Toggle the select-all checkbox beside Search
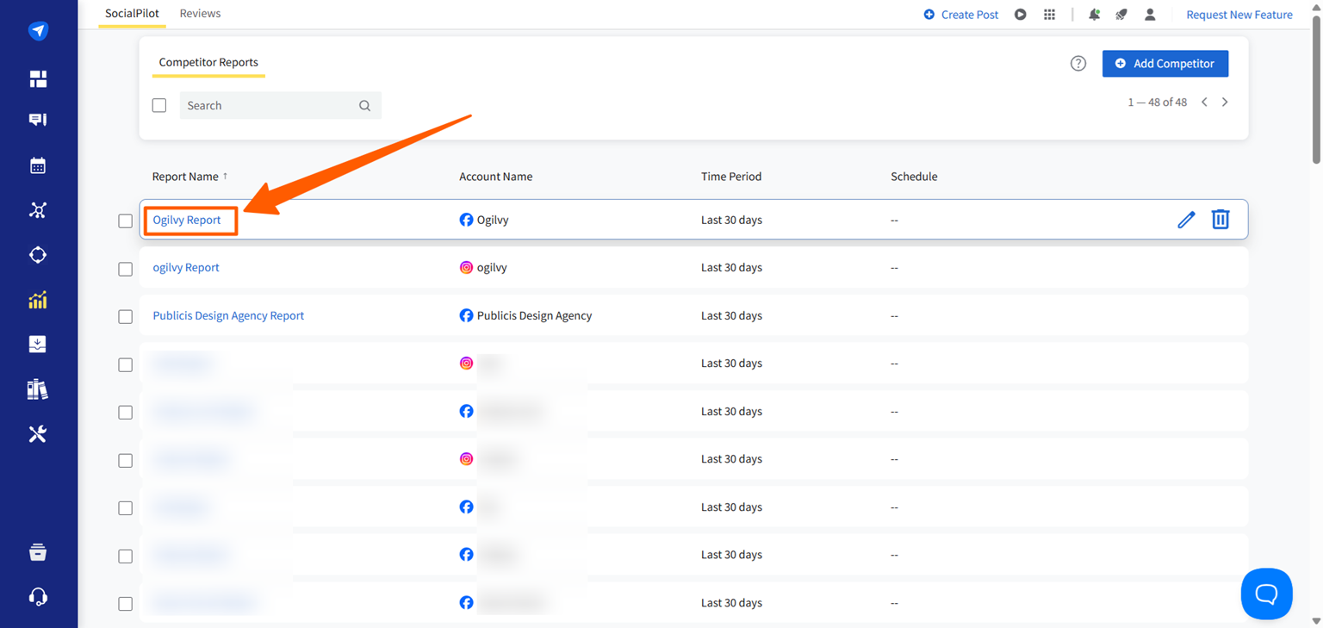 [x=159, y=105]
